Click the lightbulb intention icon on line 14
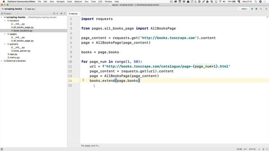The width and height of the screenshot is (269, 151). pyautogui.click(x=83, y=80)
